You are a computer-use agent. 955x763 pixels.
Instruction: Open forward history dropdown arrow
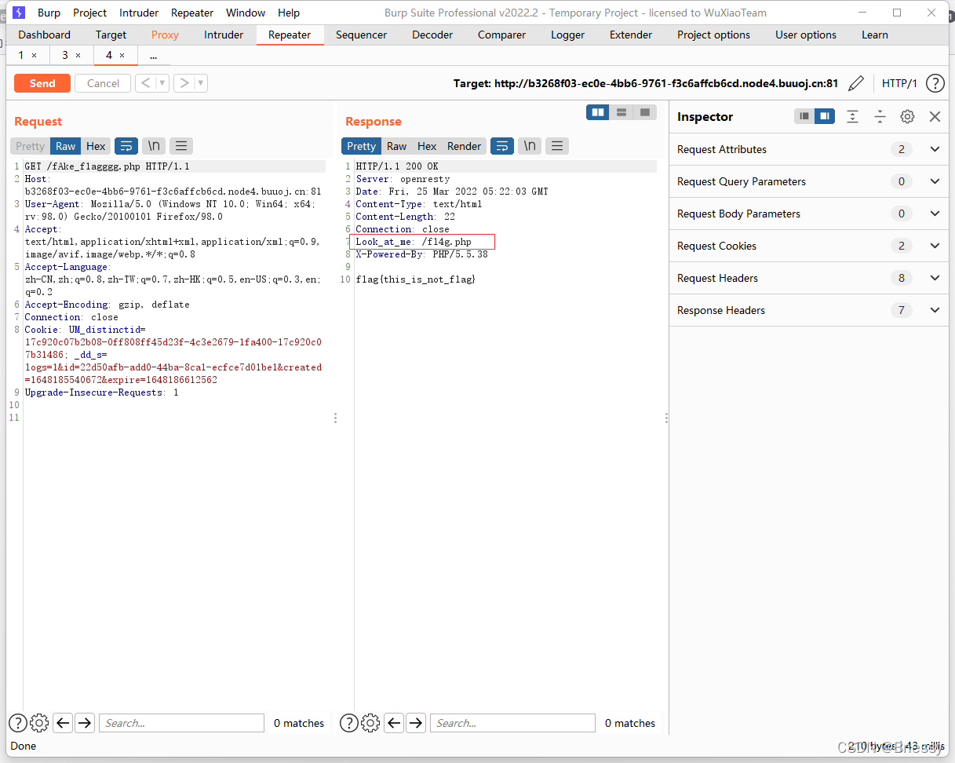pos(201,83)
